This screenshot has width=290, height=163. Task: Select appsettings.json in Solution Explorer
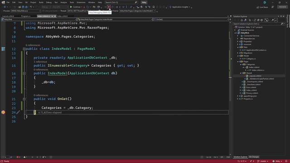click(250, 96)
